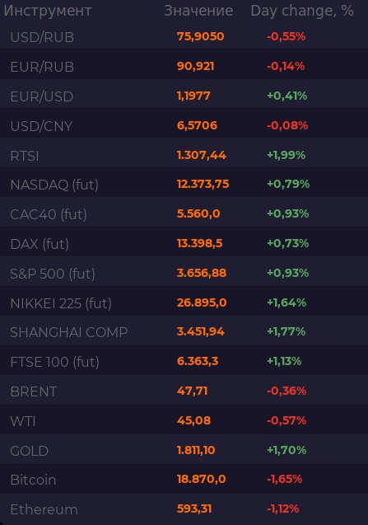Select the RTSI index row

[184, 155]
